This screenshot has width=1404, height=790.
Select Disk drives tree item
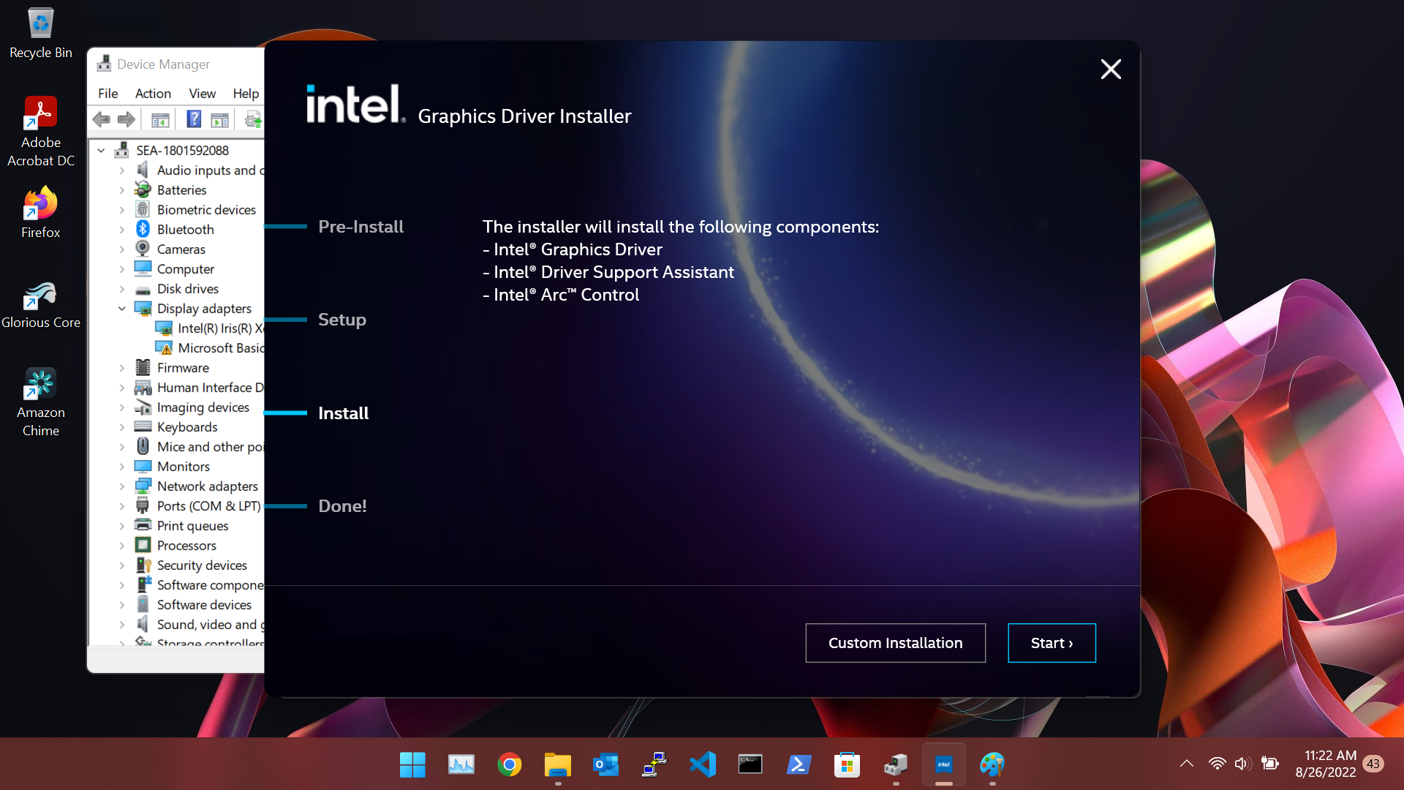click(x=188, y=288)
